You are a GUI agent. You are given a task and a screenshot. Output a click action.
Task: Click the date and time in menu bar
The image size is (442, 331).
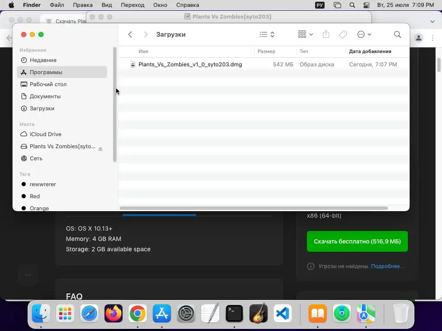tap(405, 5)
